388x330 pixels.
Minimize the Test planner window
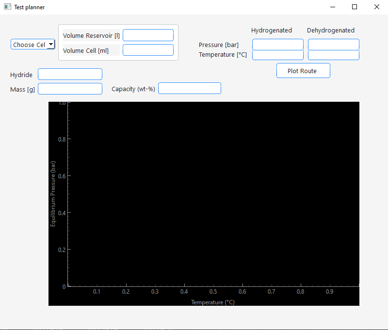coord(333,7)
